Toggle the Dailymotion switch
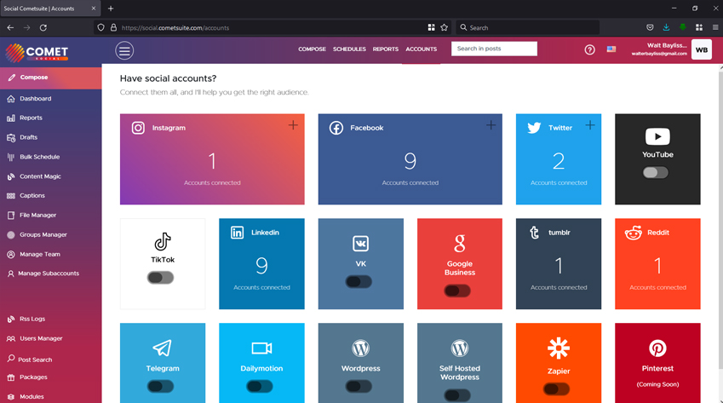The width and height of the screenshot is (723, 403). tap(259, 386)
